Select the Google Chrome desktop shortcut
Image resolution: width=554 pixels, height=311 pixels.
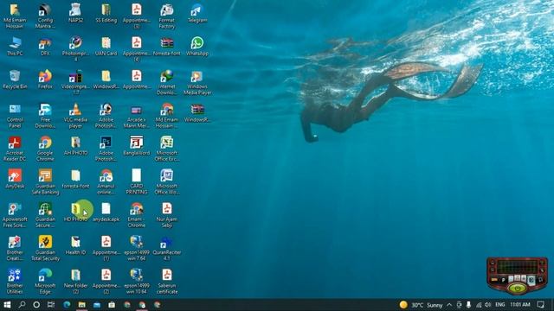pos(45,149)
